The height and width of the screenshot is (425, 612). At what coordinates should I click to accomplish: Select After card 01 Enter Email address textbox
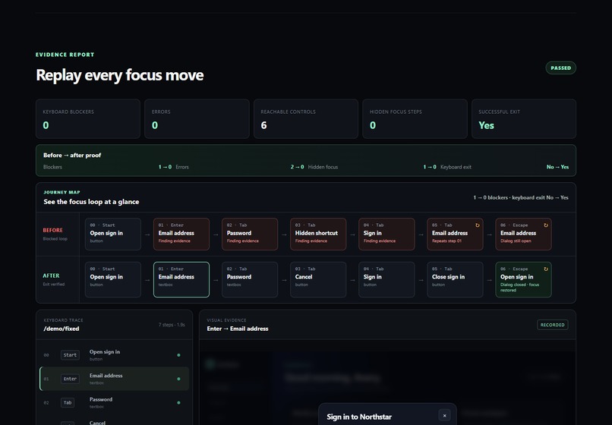coord(181,279)
